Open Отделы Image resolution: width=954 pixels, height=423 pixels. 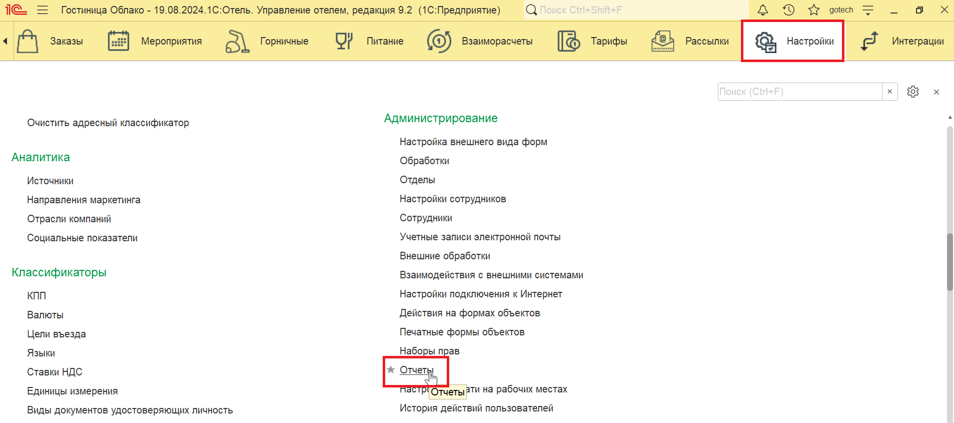pos(417,180)
